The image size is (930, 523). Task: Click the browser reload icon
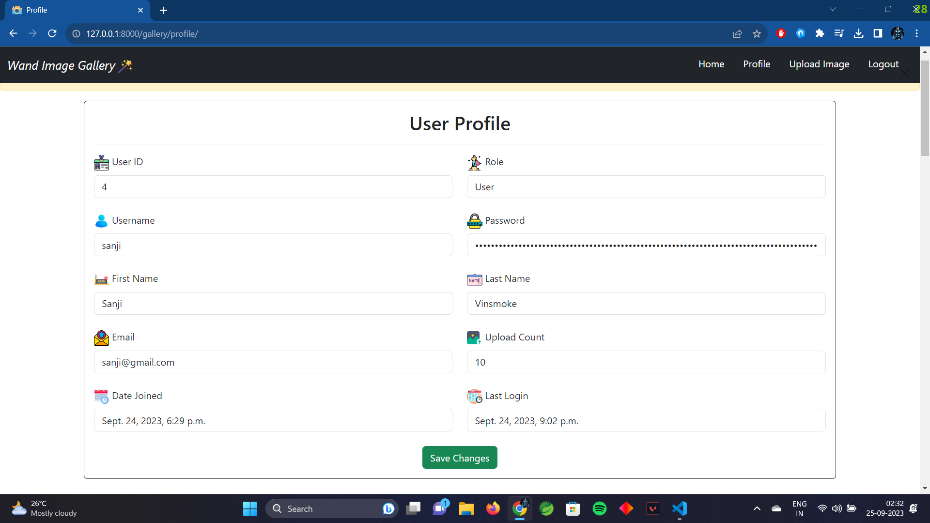(x=52, y=33)
